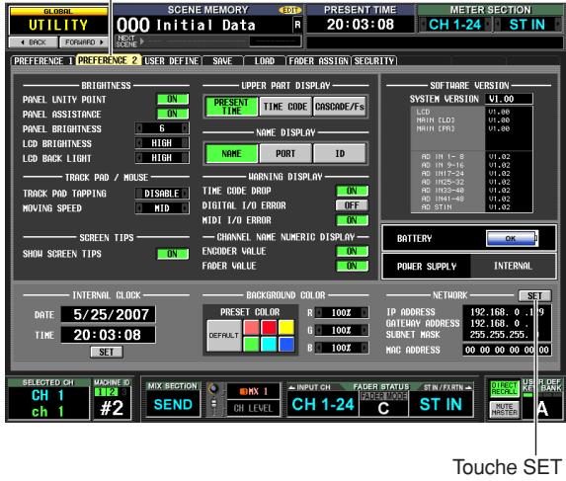Pick the cyan preset color swatch
Viewport: 566px width, 481px height.
(269, 345)
